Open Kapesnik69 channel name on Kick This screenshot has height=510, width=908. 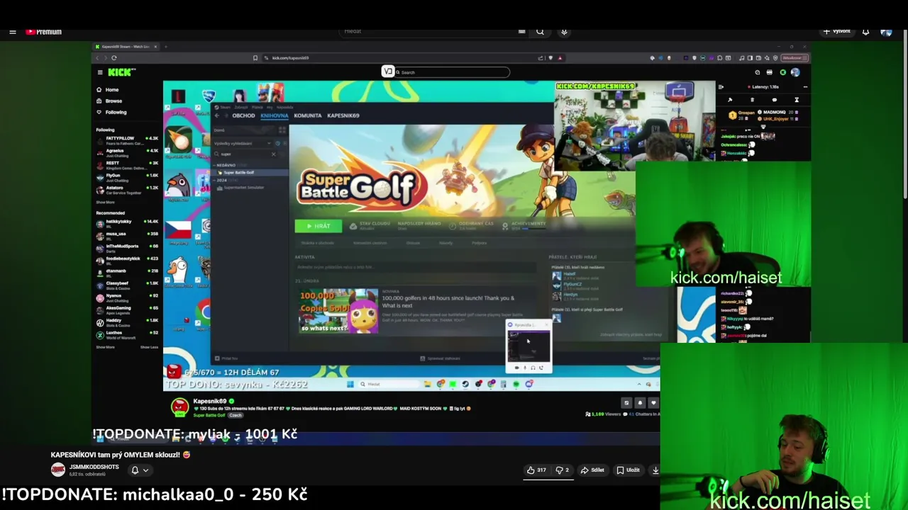pyautogui.click(x=209, y=401)
